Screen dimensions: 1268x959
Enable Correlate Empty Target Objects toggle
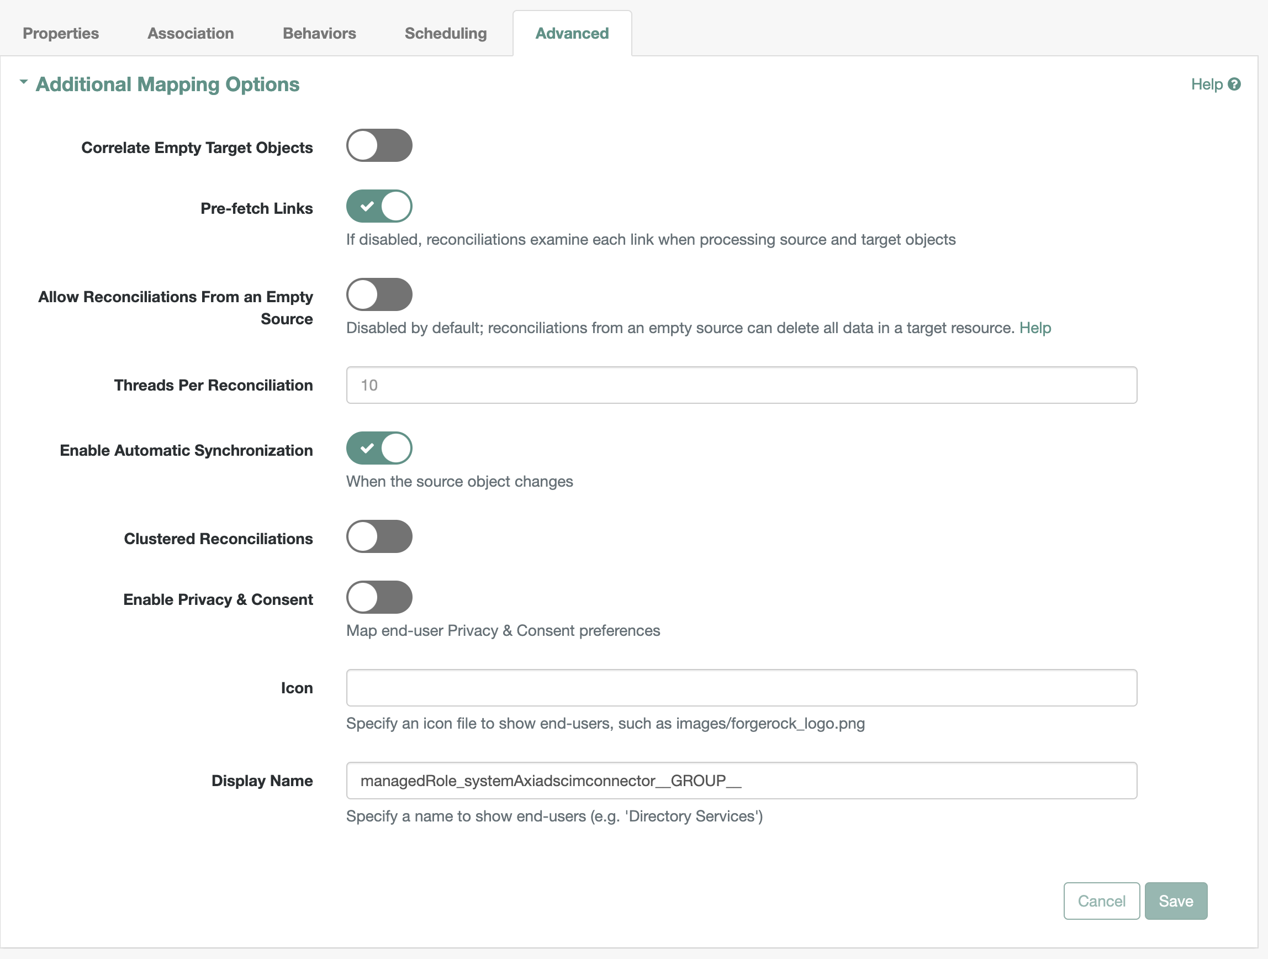point(379,146)
